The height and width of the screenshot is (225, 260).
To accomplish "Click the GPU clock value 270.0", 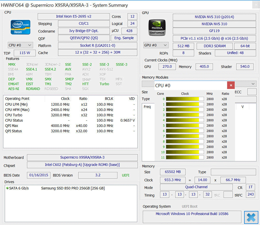I will coord(167,67).
